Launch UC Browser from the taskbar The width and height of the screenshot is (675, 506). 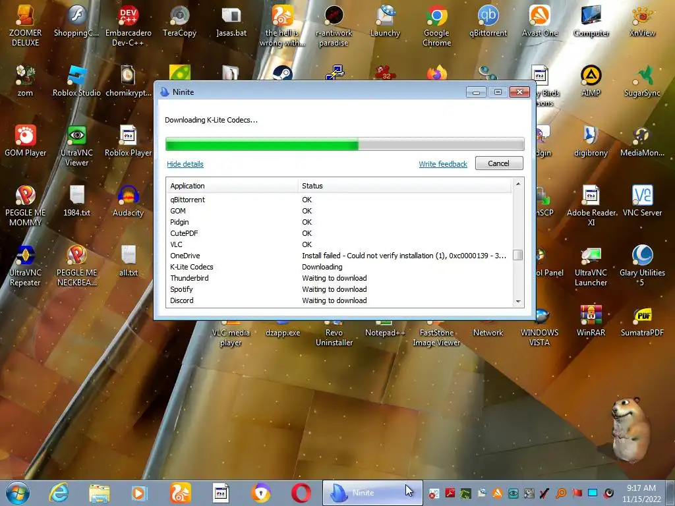click(x=180, y=493)
